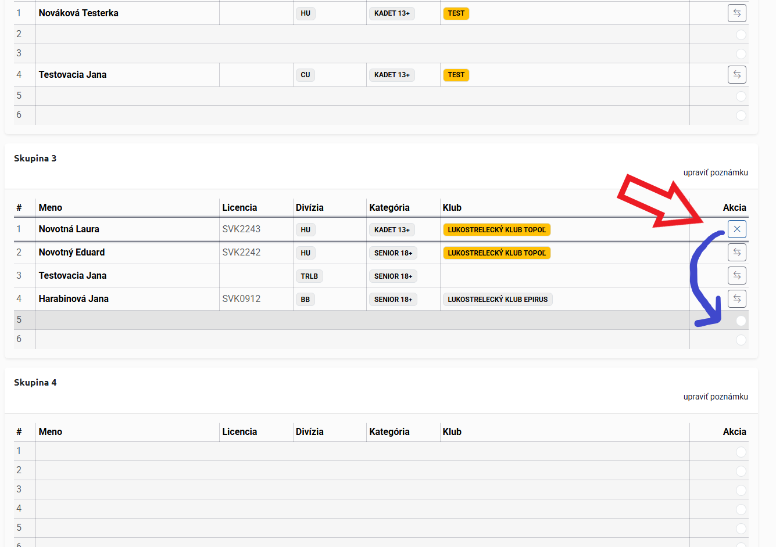Select empty slot 5 radio below Testovacia Jana CU

pyautogui.click(x=741, y=96)
